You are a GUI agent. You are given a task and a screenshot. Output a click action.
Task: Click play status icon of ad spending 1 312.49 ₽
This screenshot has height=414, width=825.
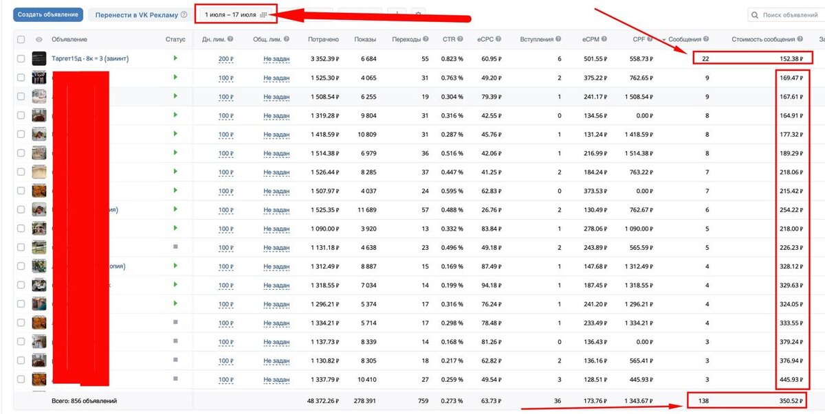[x=175, y=266]
